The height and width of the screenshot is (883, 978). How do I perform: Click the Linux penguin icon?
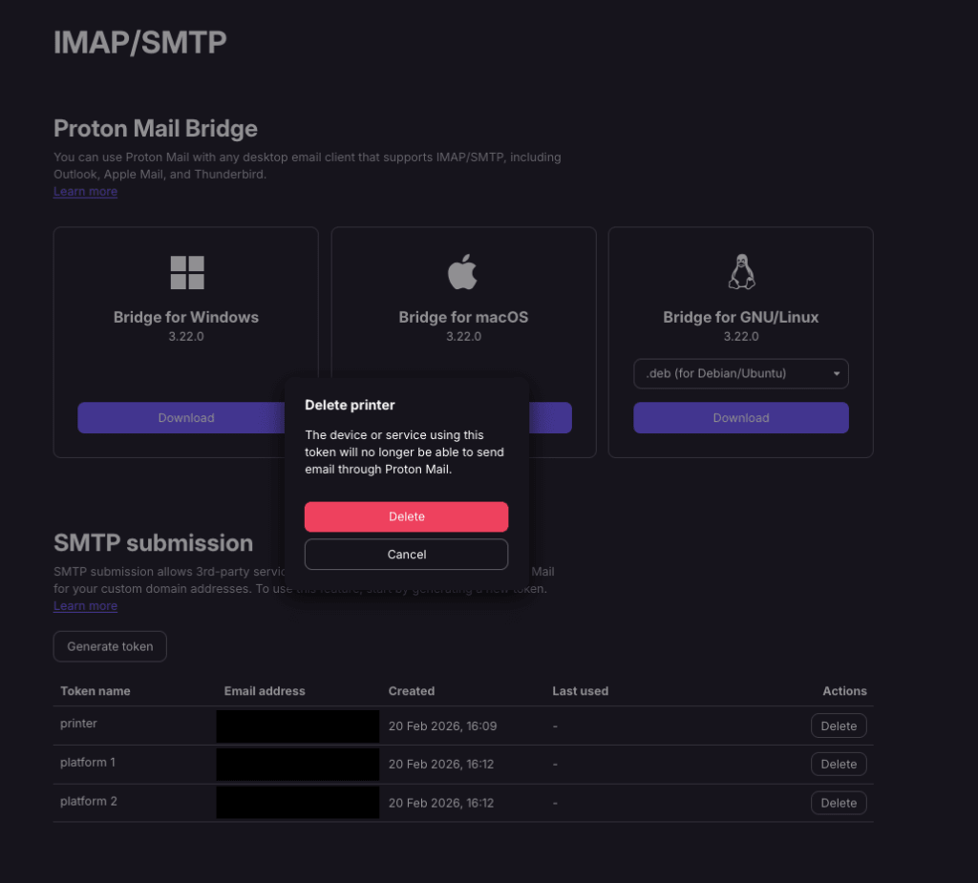pyautogui.click(x=741, y=272)
